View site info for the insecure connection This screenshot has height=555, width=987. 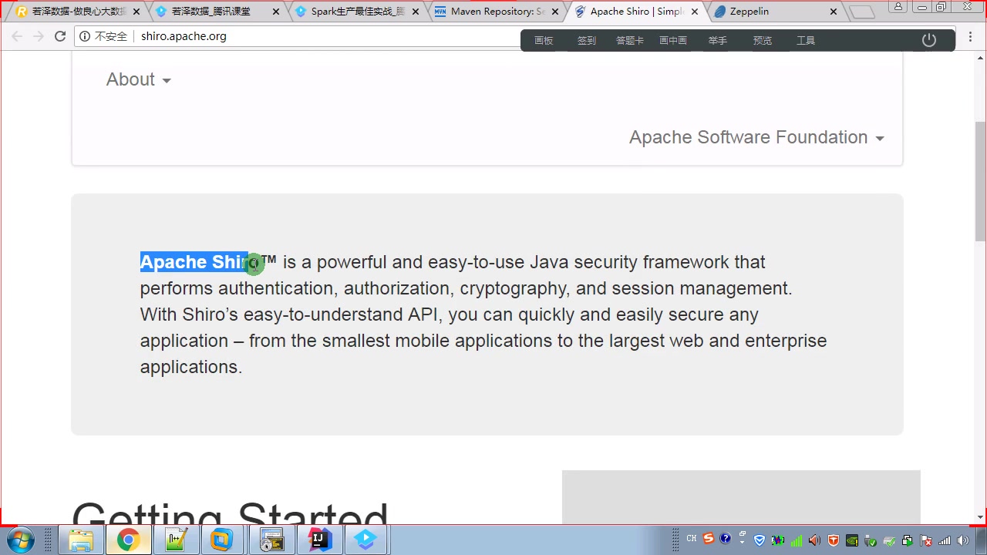tap(103, 36)
